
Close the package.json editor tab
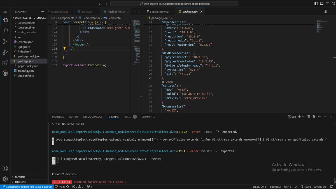201,12
